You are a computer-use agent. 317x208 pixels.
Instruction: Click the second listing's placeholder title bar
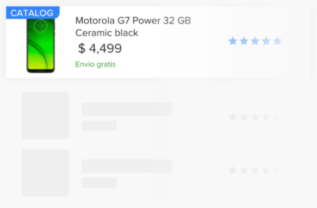(127, 109)
